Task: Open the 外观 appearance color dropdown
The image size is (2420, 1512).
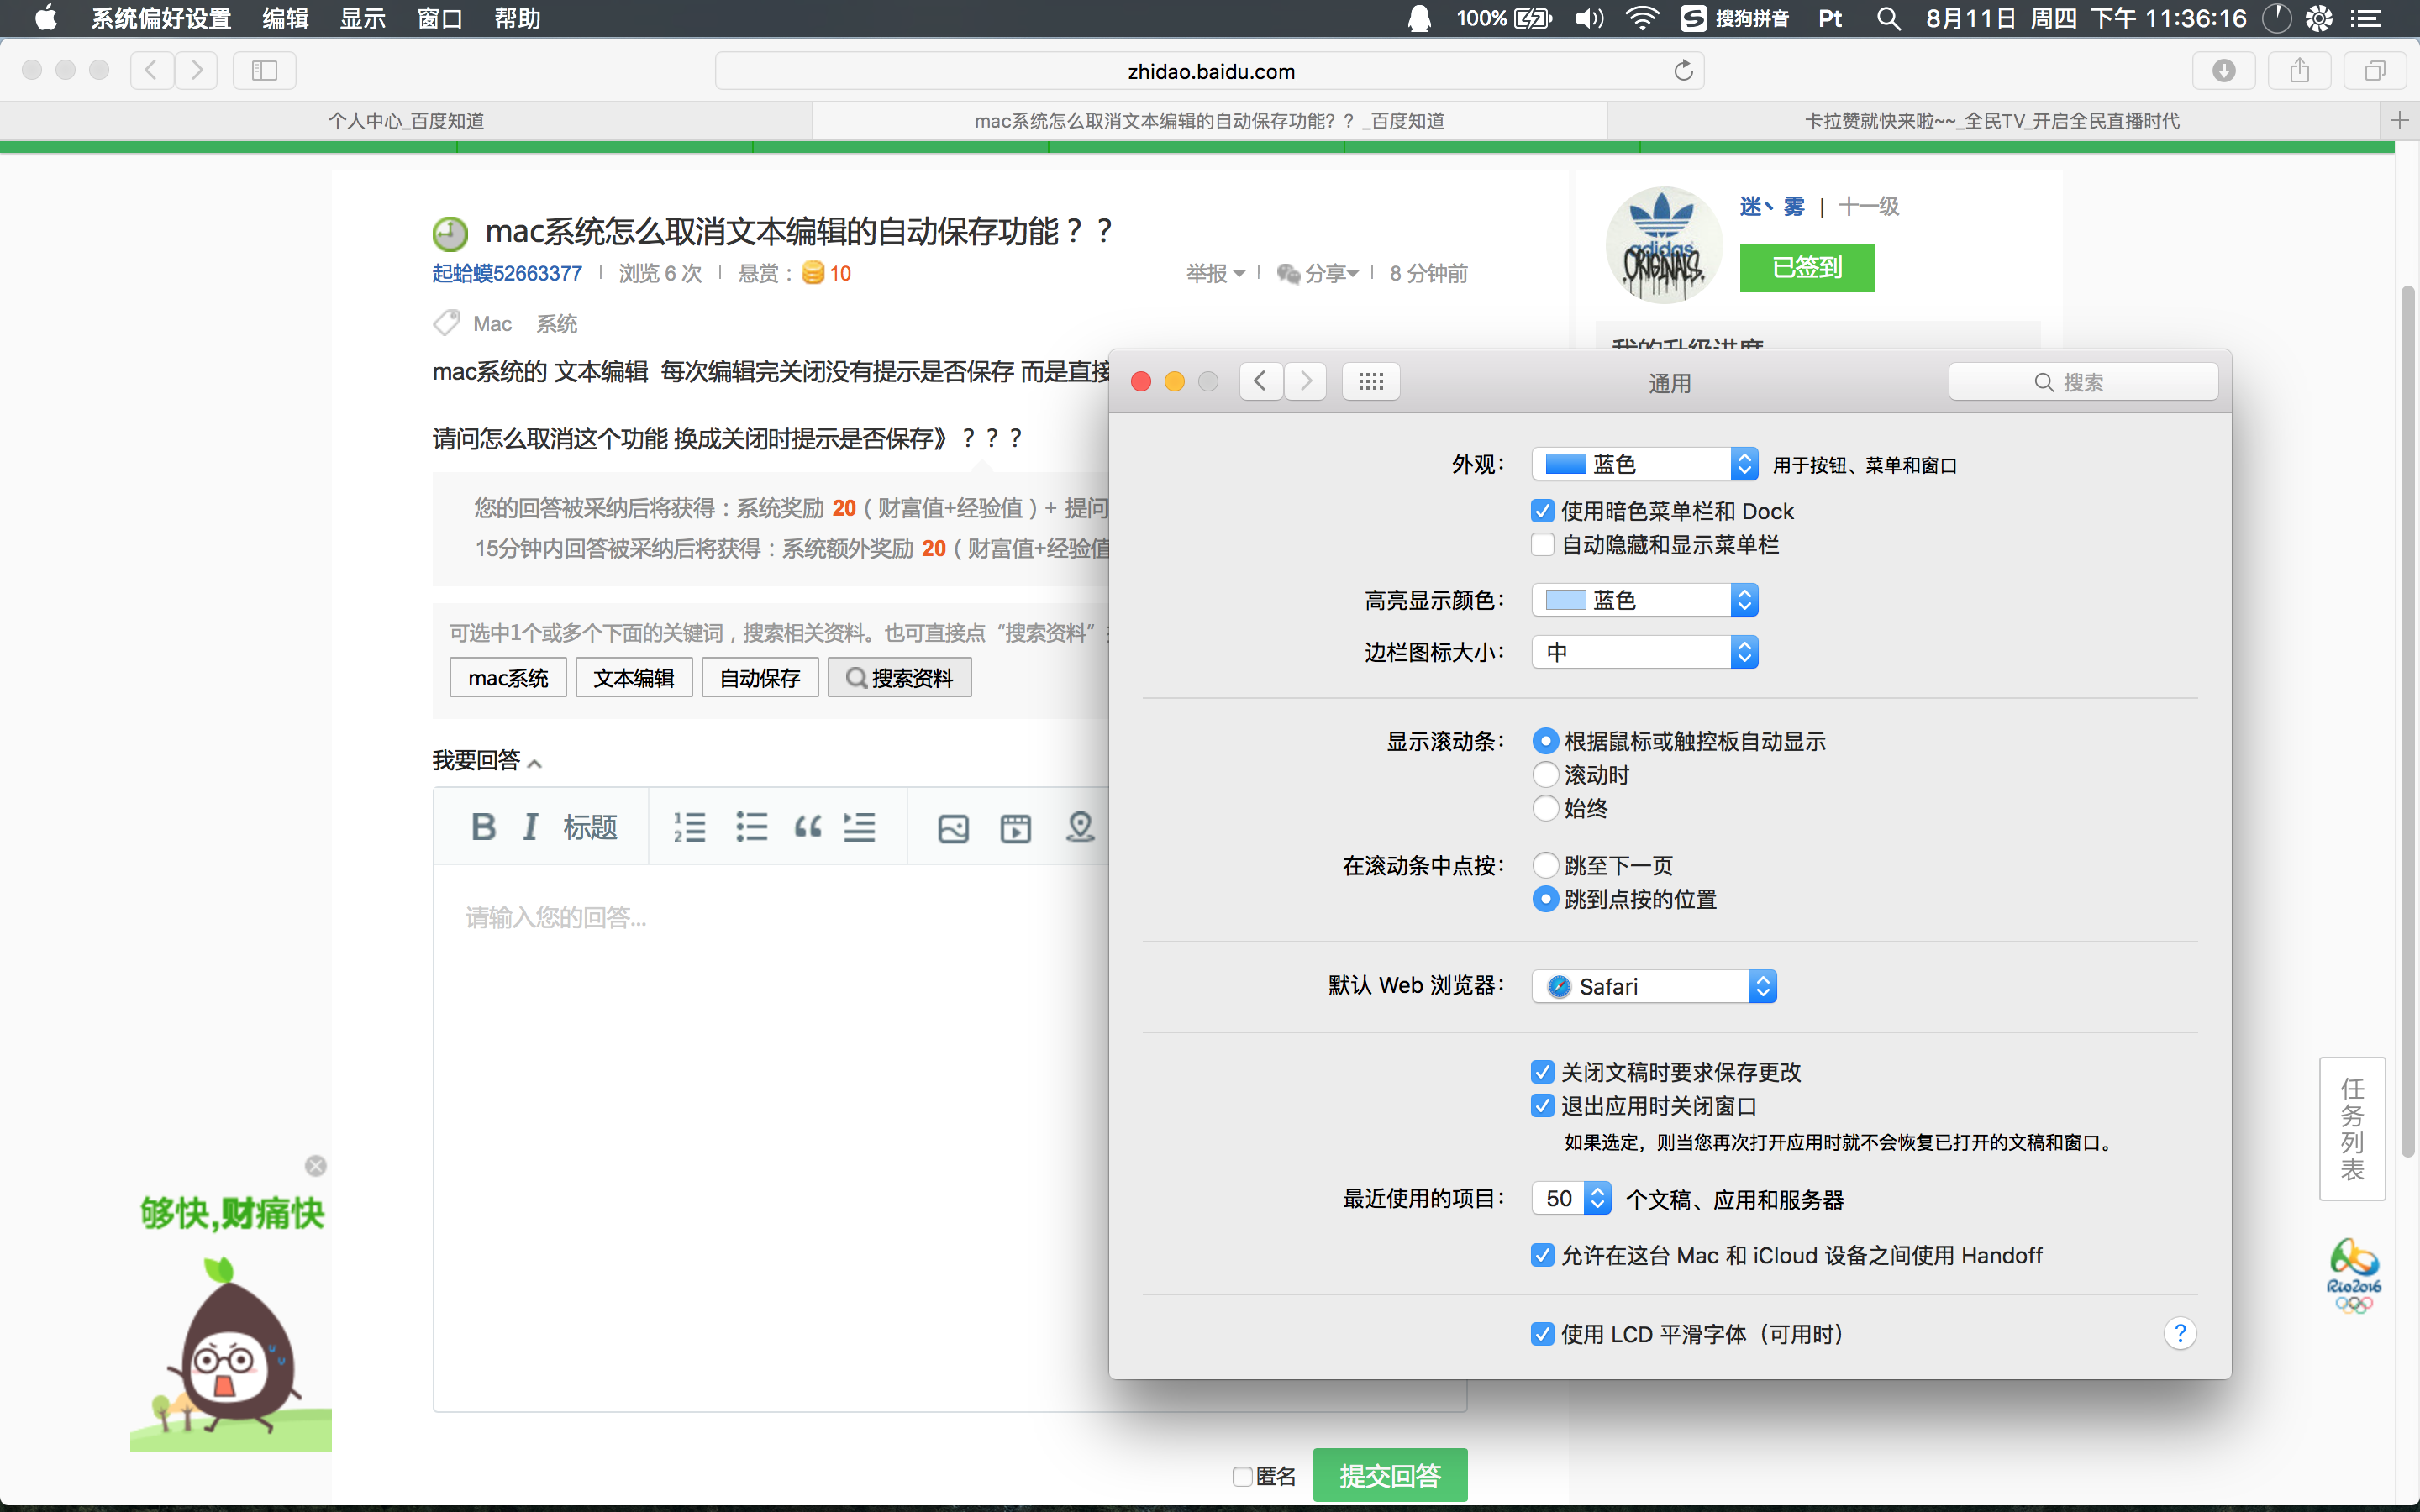Action: pyautogui.click(x=1645, y=464)
